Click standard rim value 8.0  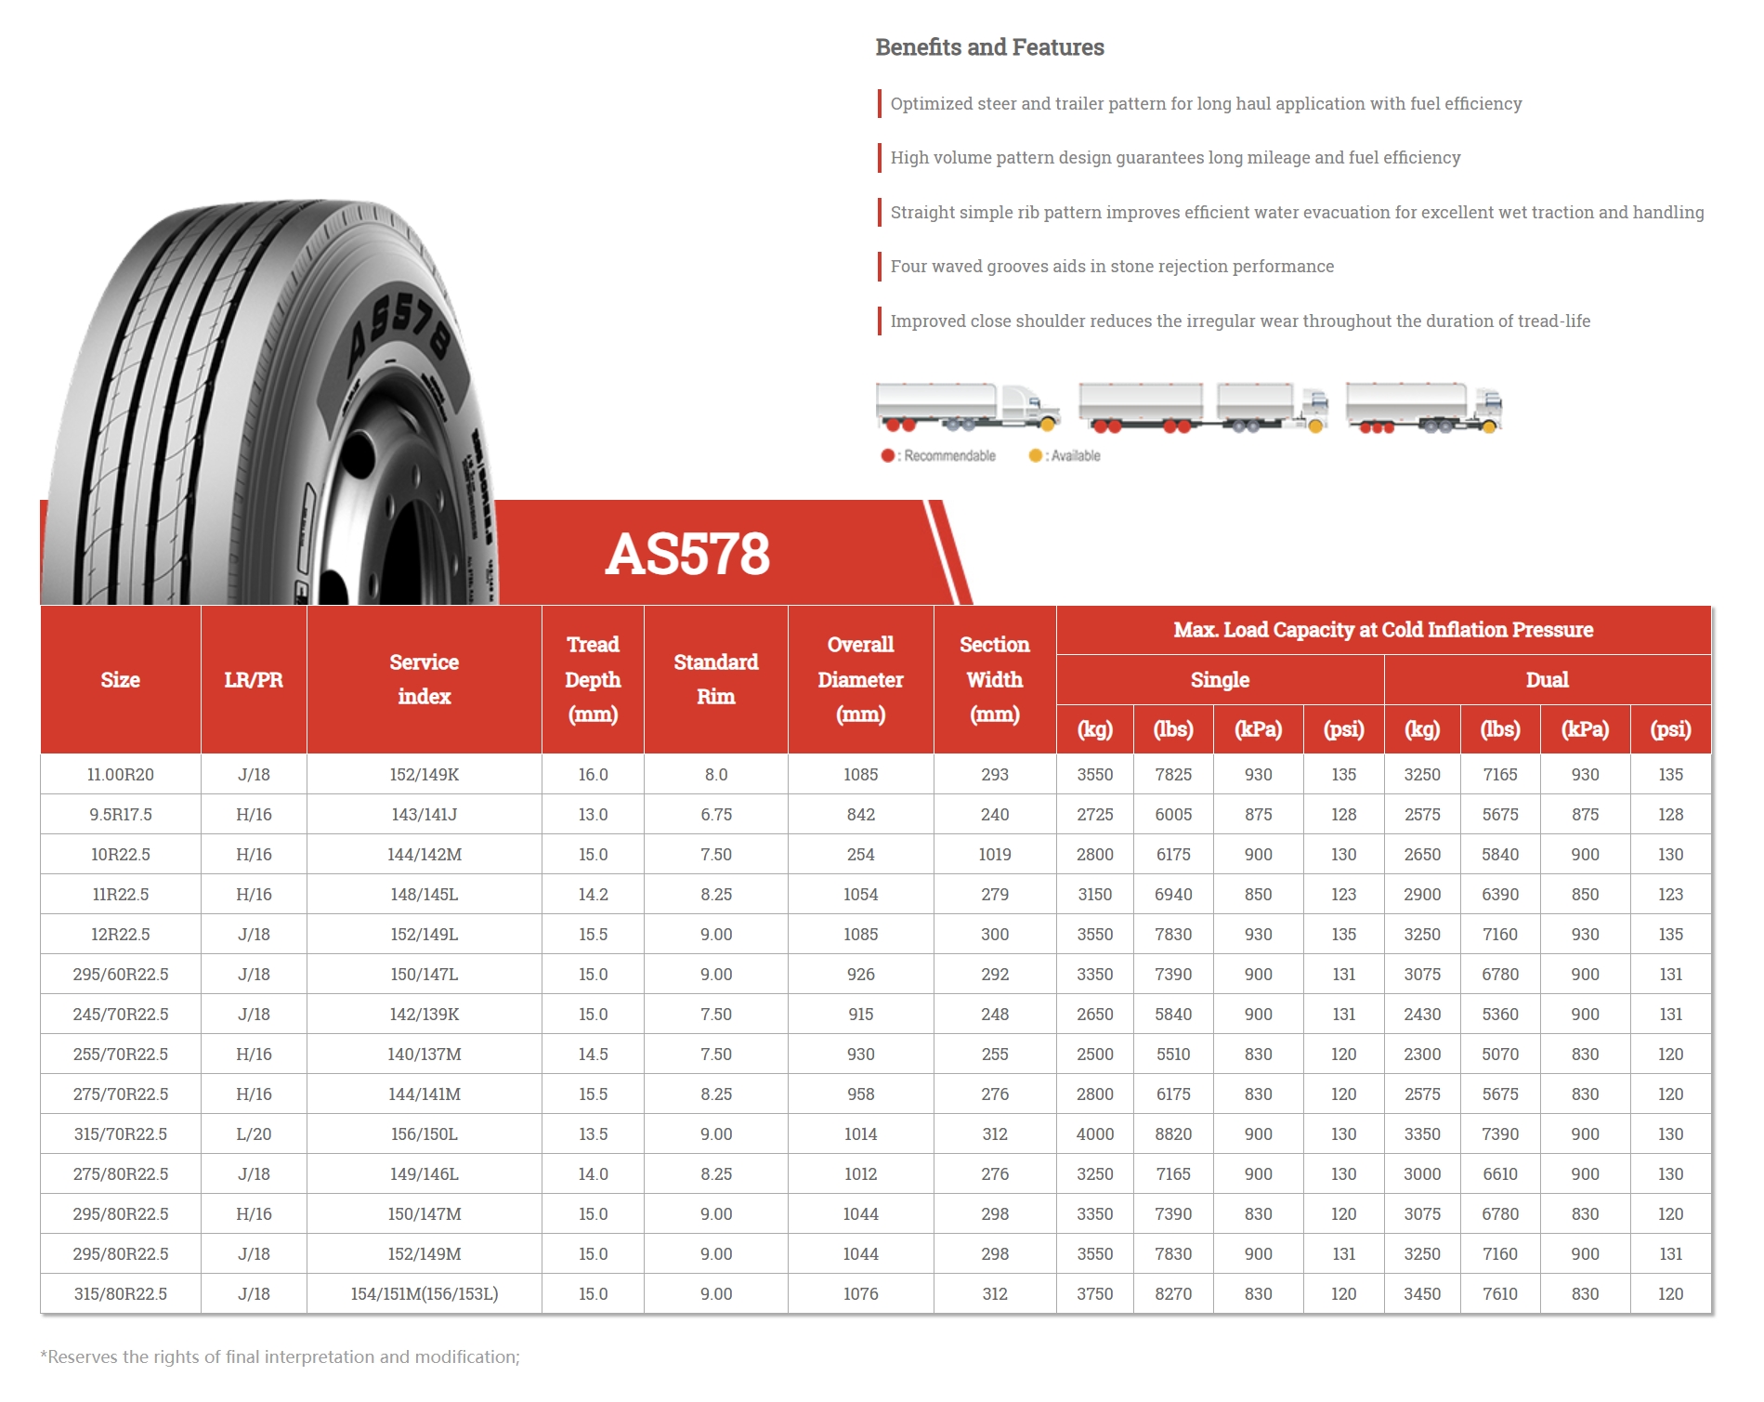point(716,774)
